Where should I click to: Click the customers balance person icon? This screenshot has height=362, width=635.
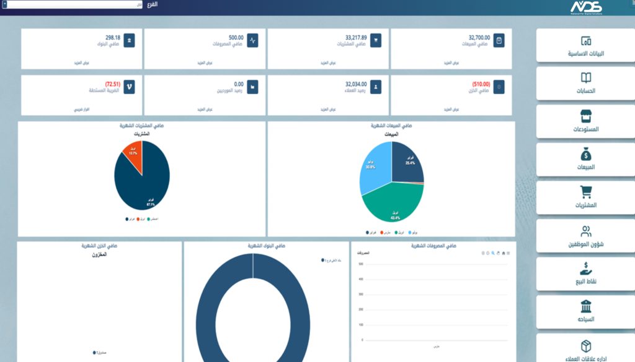pyautogui.click(x=376, y=87)
